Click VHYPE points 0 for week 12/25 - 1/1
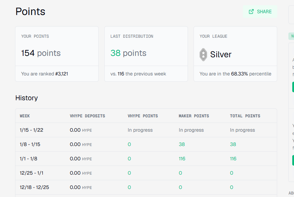Image resolution: width=294 pixels, height=197 pixels. [x=129, y=173]
